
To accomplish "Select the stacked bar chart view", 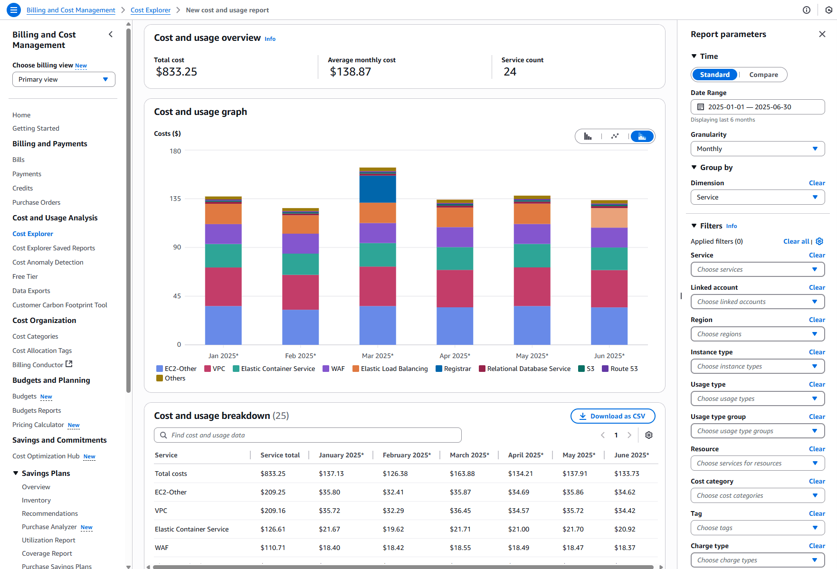I will point(642,136).
